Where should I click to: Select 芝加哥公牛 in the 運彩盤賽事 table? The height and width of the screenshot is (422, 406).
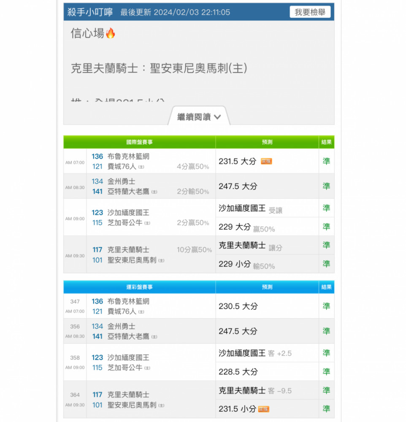[x=125, y=368]
